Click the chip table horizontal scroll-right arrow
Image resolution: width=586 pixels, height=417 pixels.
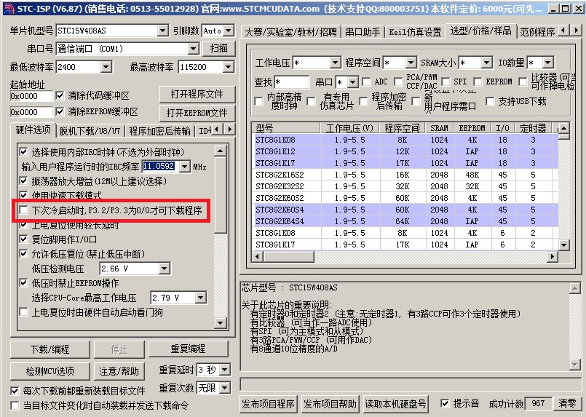click(553, 257)
